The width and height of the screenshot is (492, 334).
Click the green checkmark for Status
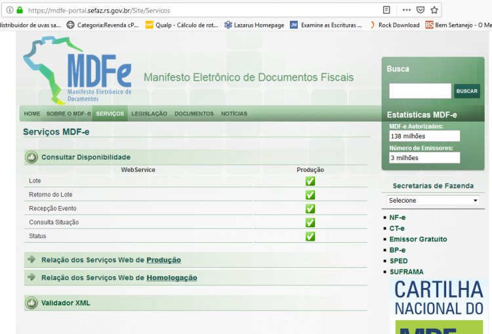tap(310, 236)
